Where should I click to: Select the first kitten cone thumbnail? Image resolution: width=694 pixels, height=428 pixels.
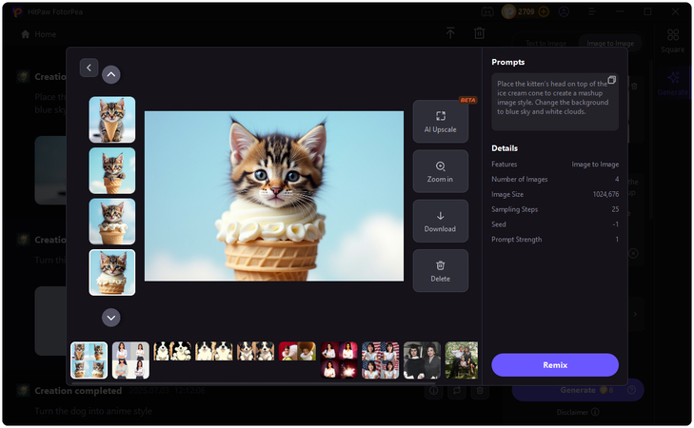pyautogui.click(x=112, y=120)
